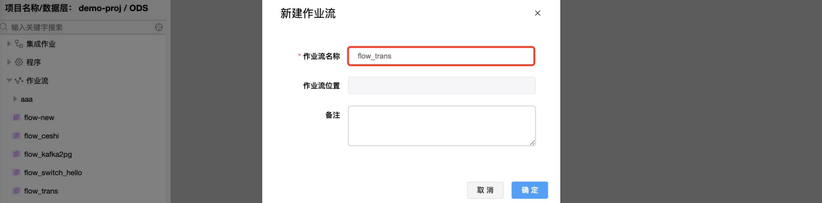Focus the 作业流名称 input field
The height and width of the screenshot is (203, 822).
tap(441, 56)
